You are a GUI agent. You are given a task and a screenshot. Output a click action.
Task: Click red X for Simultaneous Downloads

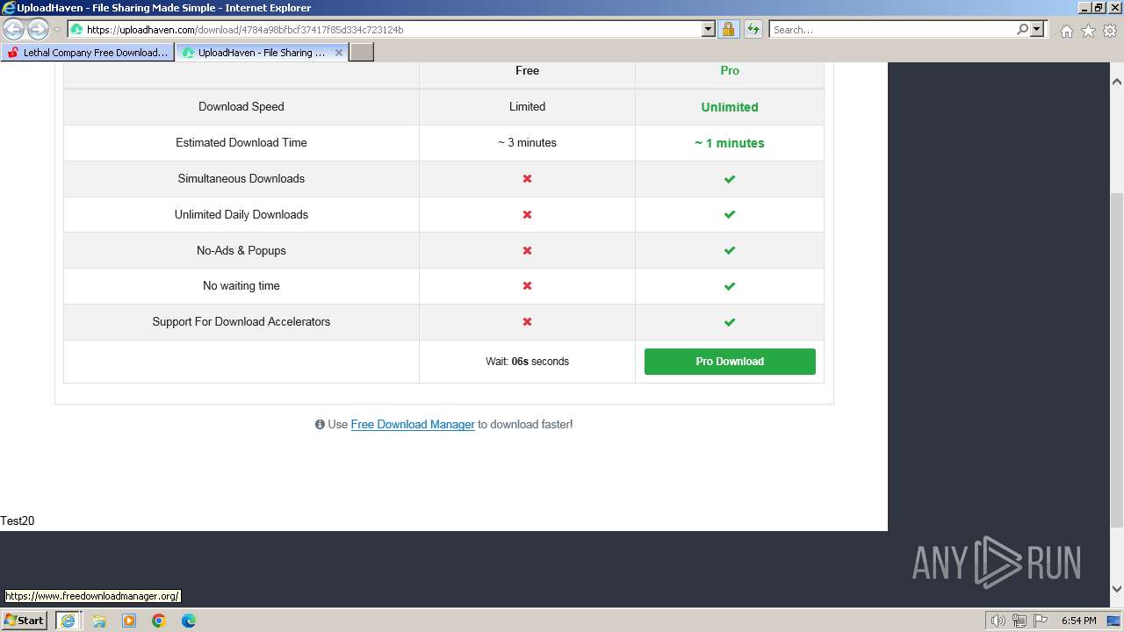[x=527, y=178]
